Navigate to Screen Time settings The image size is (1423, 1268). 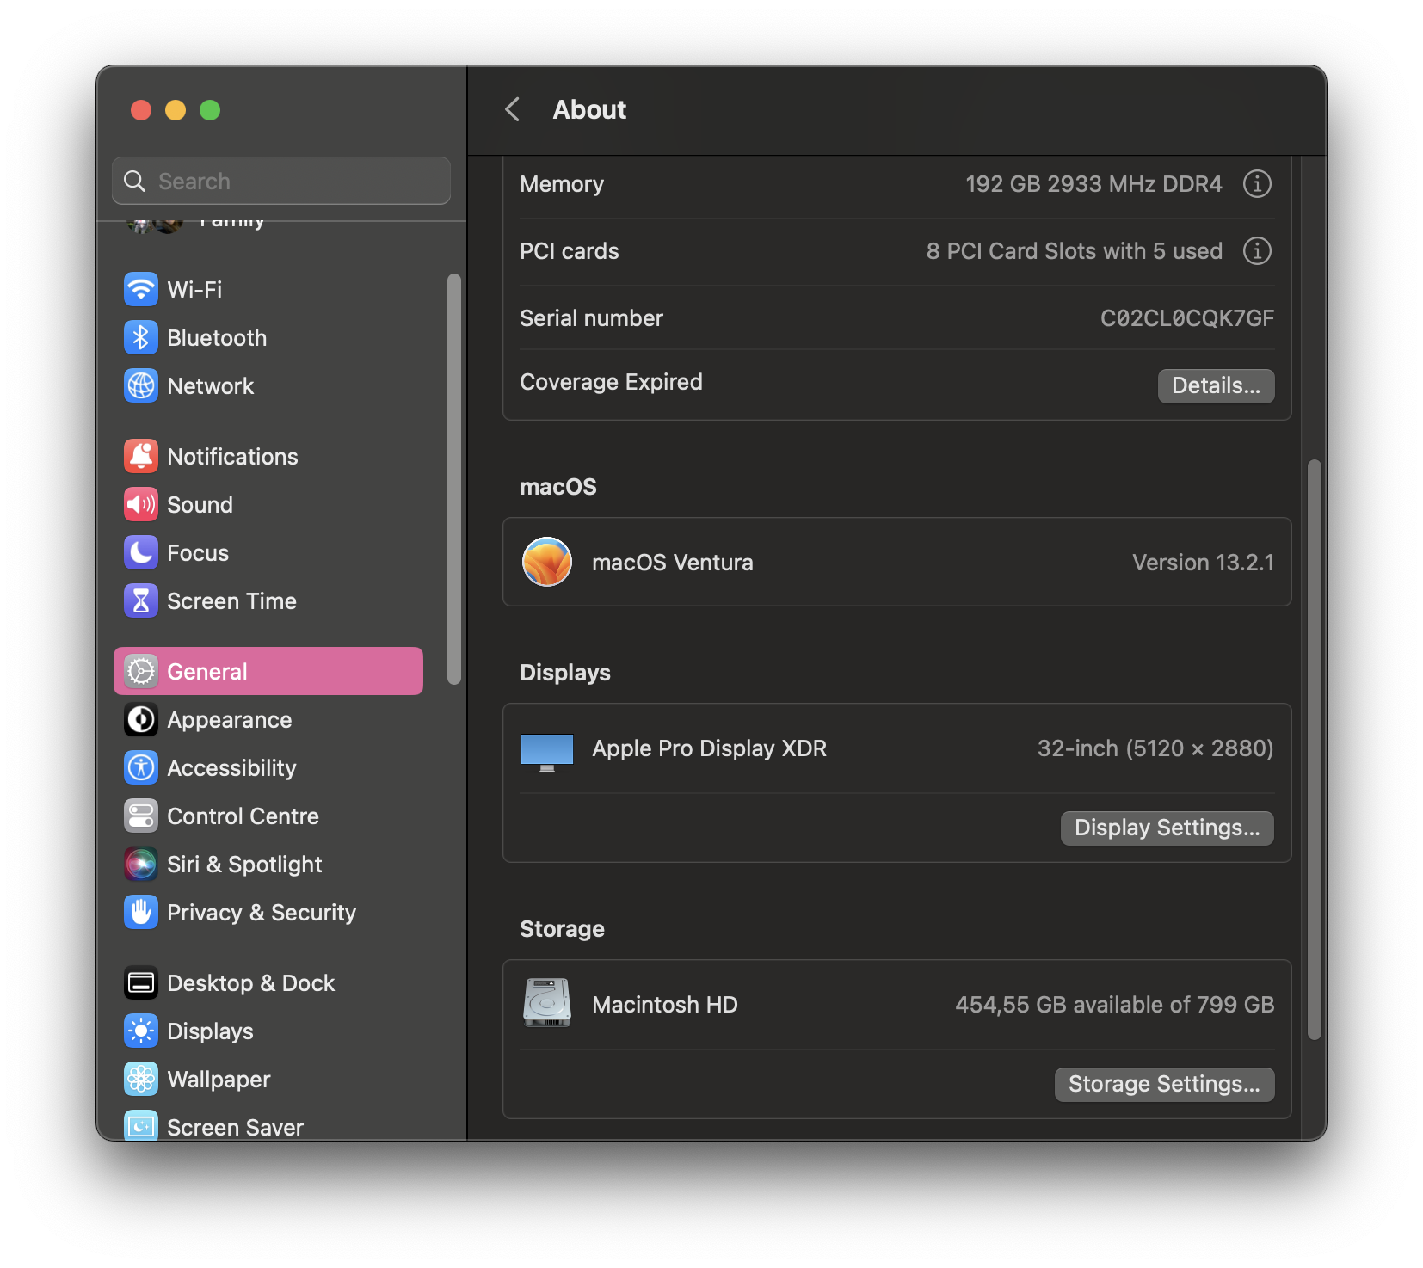268,600
